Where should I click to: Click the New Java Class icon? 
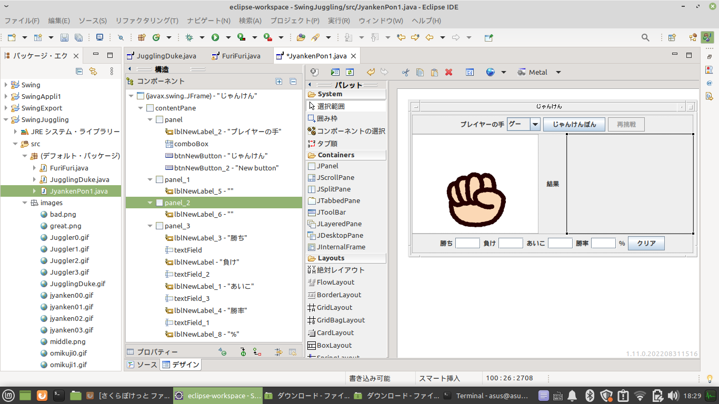pos(156,37)
